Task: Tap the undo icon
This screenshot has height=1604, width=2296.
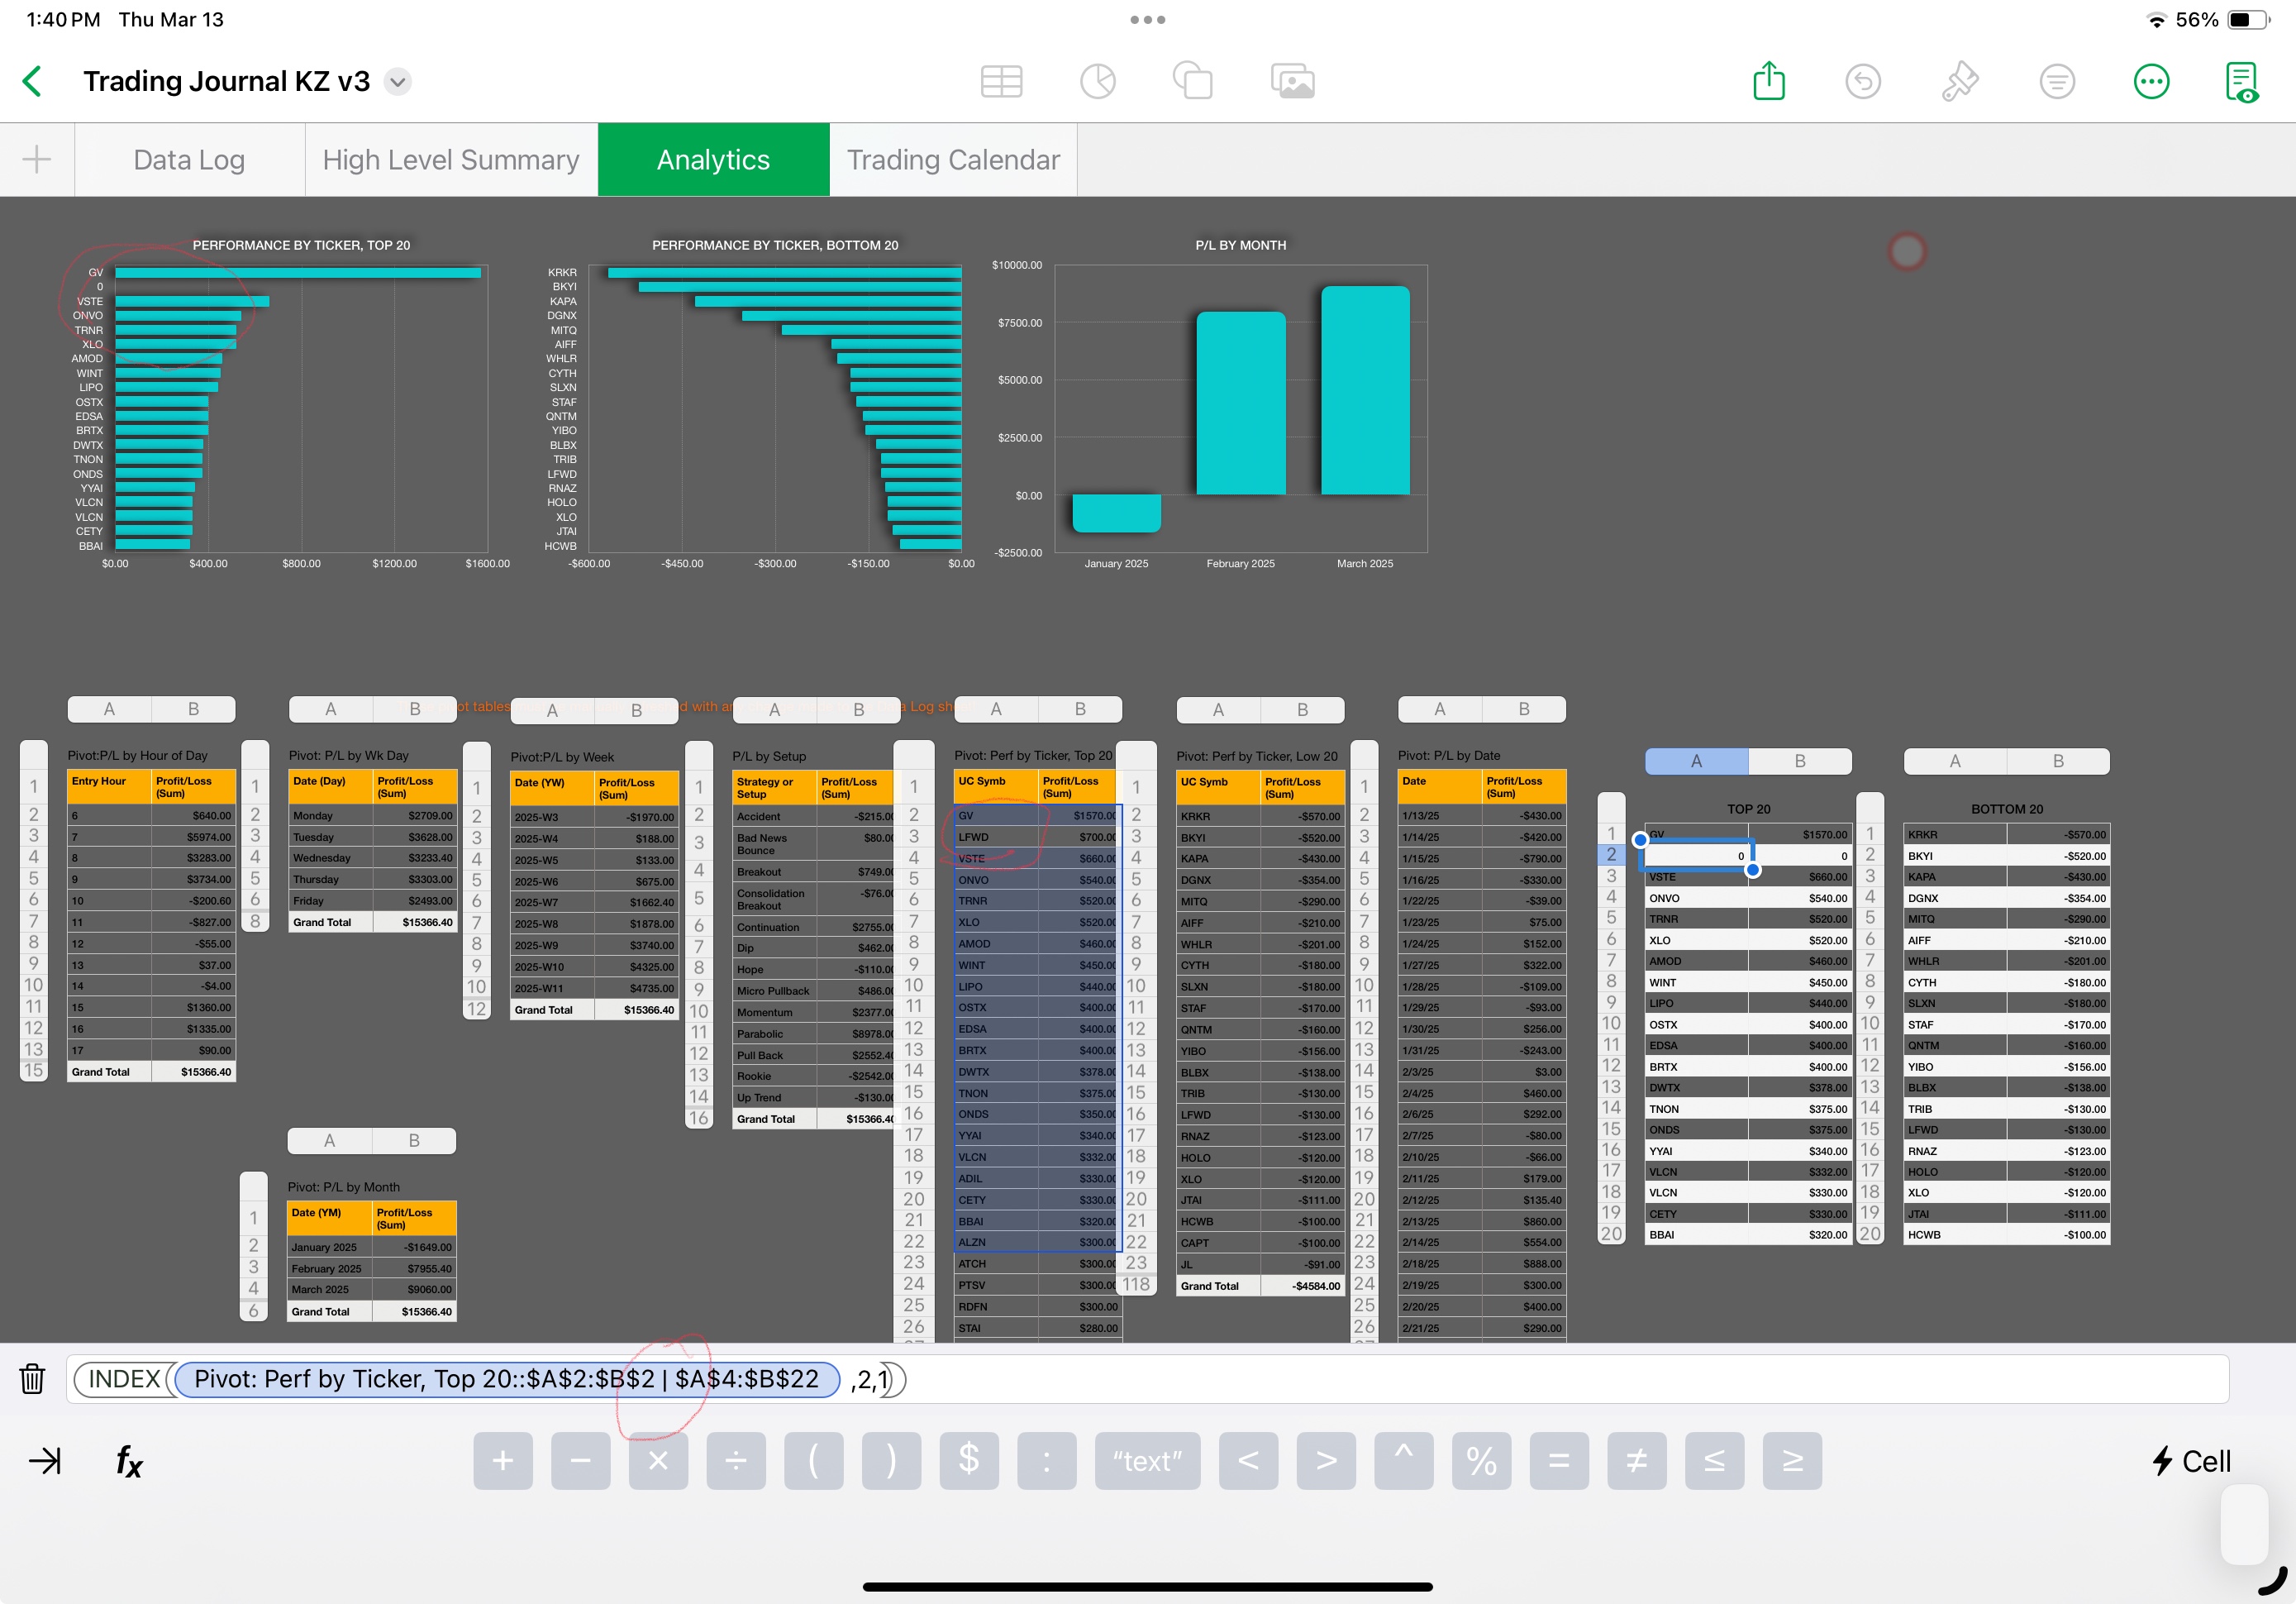Action: (x=1862, y=81)
